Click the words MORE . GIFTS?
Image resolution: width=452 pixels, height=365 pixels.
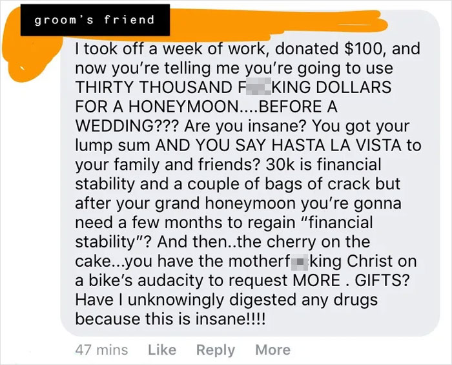coord(351,280)
